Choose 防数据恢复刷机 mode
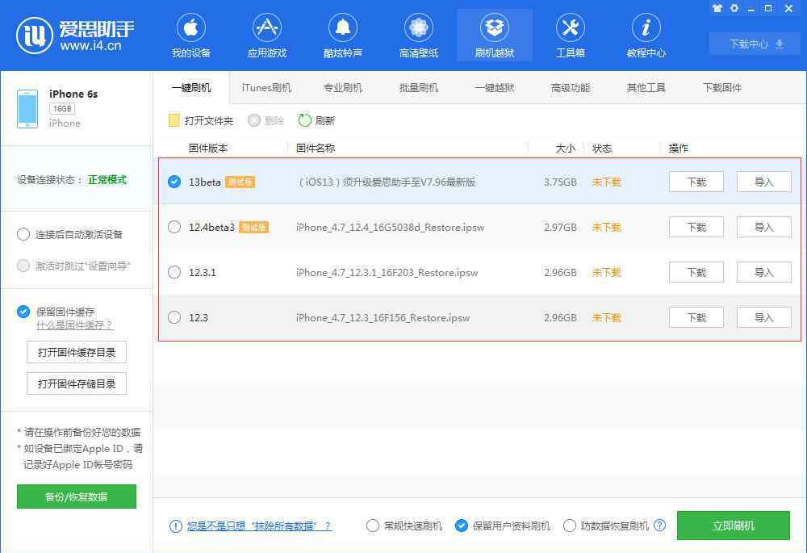 569,526
